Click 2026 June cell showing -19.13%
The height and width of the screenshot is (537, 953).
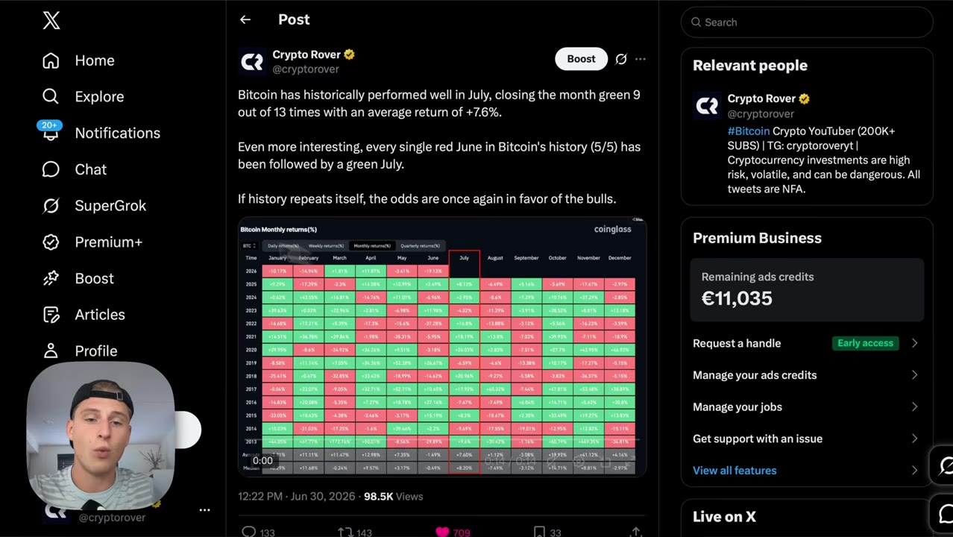(433, 271)
